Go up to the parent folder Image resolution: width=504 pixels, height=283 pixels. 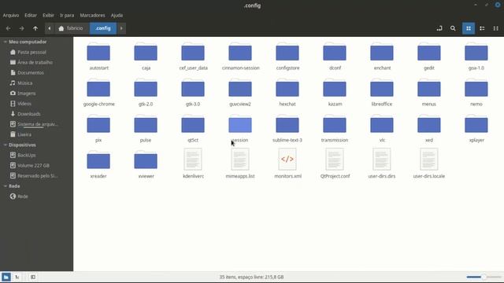pos(35,28)
